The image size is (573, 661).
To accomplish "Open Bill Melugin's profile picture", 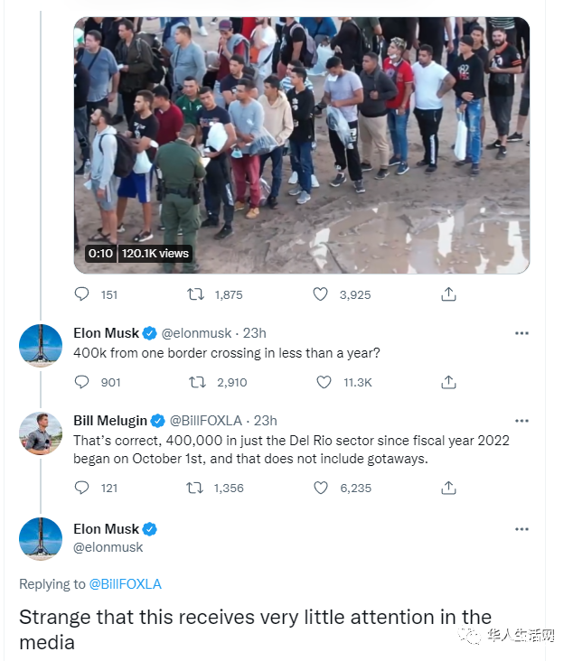I will point(41,433).
